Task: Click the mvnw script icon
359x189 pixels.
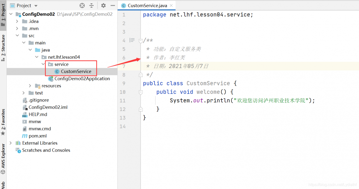Action: 25,122
